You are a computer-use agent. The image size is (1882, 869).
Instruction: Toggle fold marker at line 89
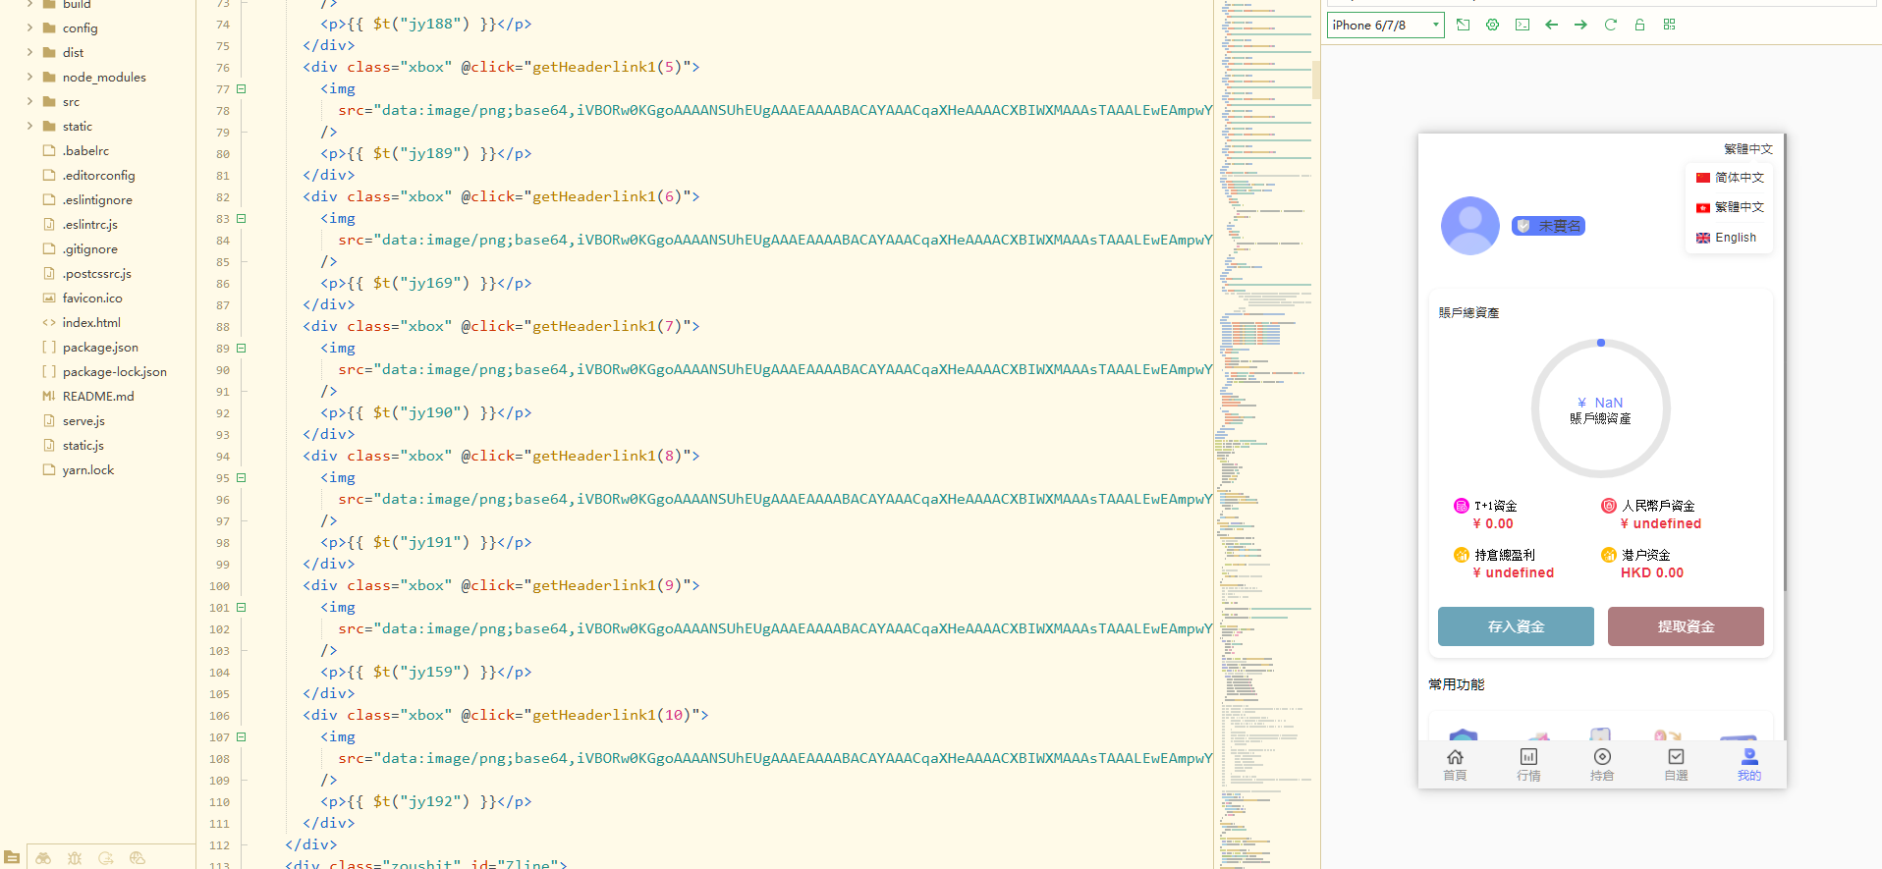click(242, 349)
